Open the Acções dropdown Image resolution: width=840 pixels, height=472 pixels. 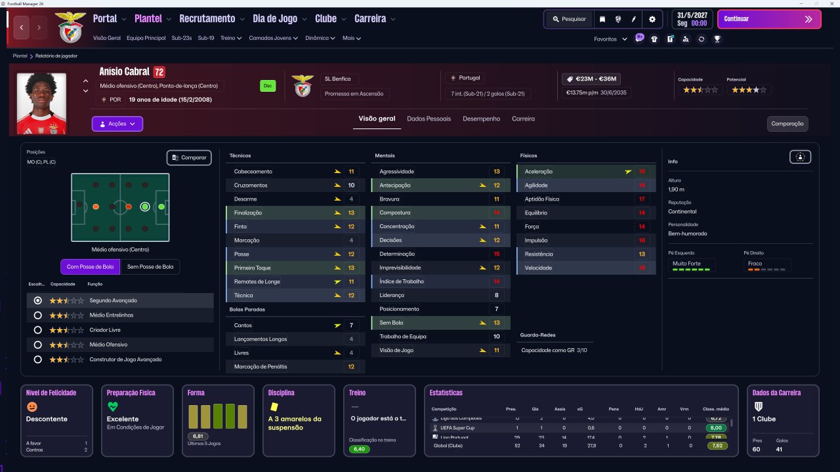(117, 123)
